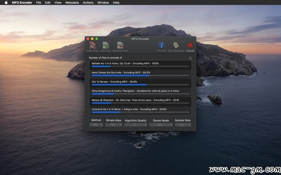This screenshot has width=281, height=175.
Task: Open the Apple menu
Action: (6, 3)
